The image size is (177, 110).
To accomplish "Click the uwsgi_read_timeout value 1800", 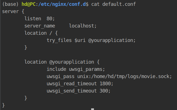I will click(x=105, y=84).
